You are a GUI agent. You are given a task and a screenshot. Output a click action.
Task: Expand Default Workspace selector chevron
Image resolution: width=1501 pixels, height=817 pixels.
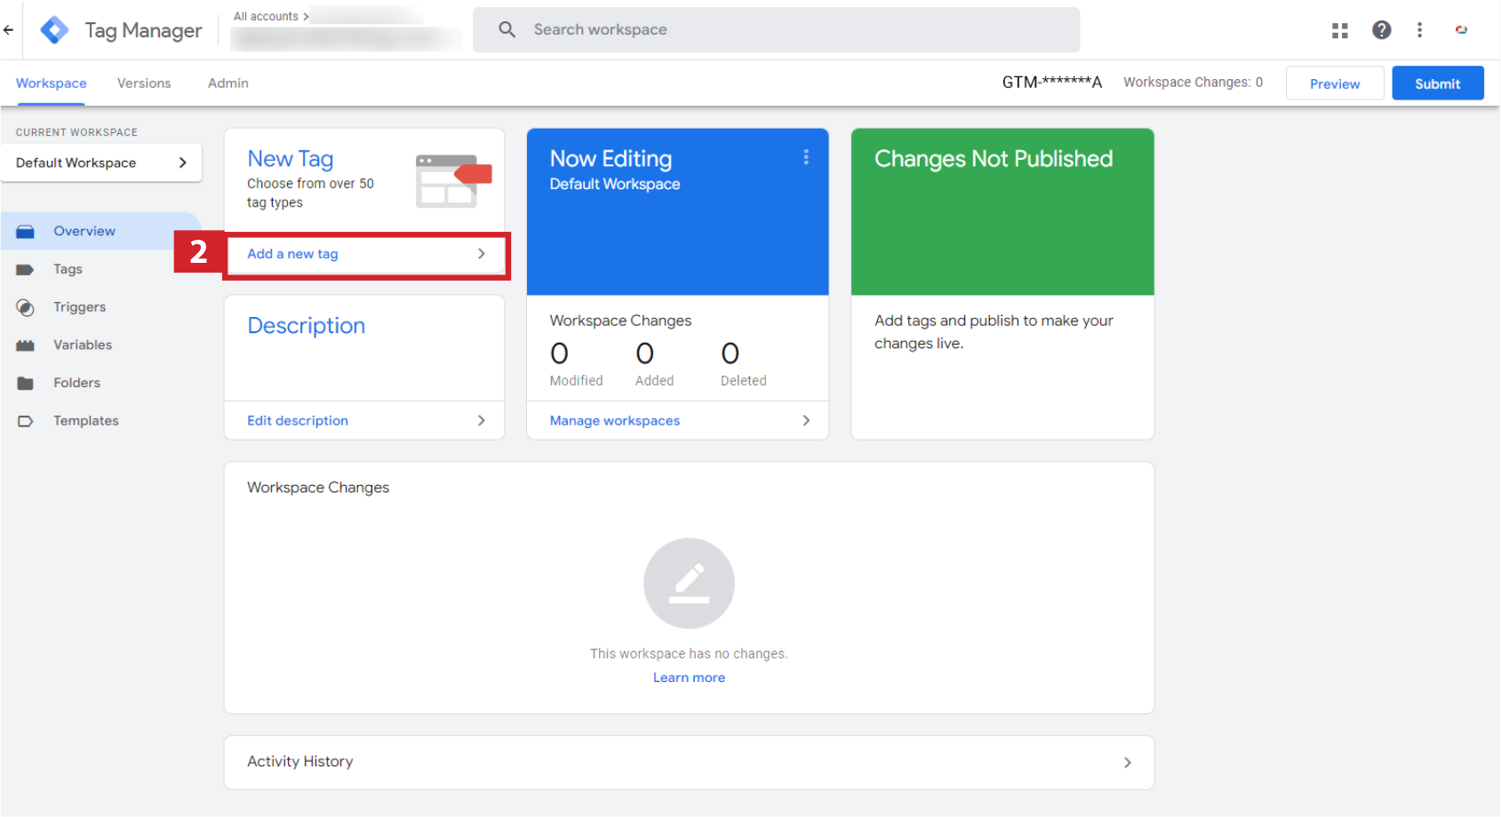[182, 163]
